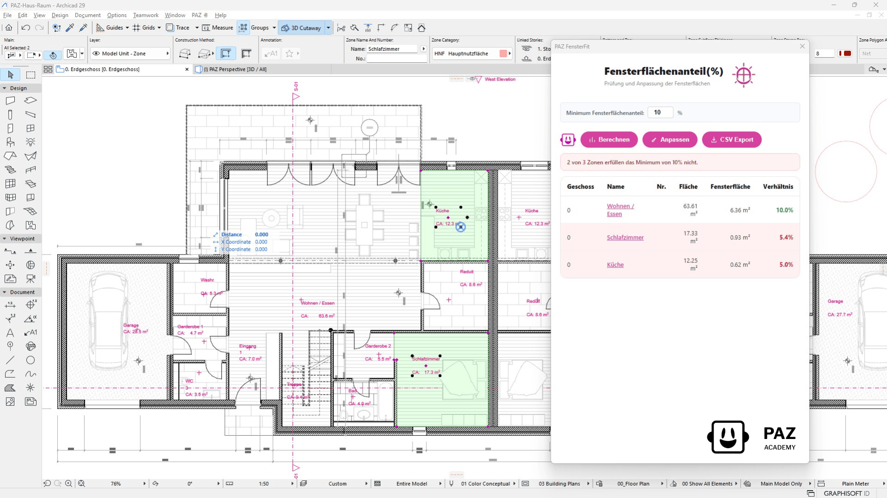Collapse the Design toolbox section
The width and height of the screenshot is (887, 498).
(x=5, y=88)
